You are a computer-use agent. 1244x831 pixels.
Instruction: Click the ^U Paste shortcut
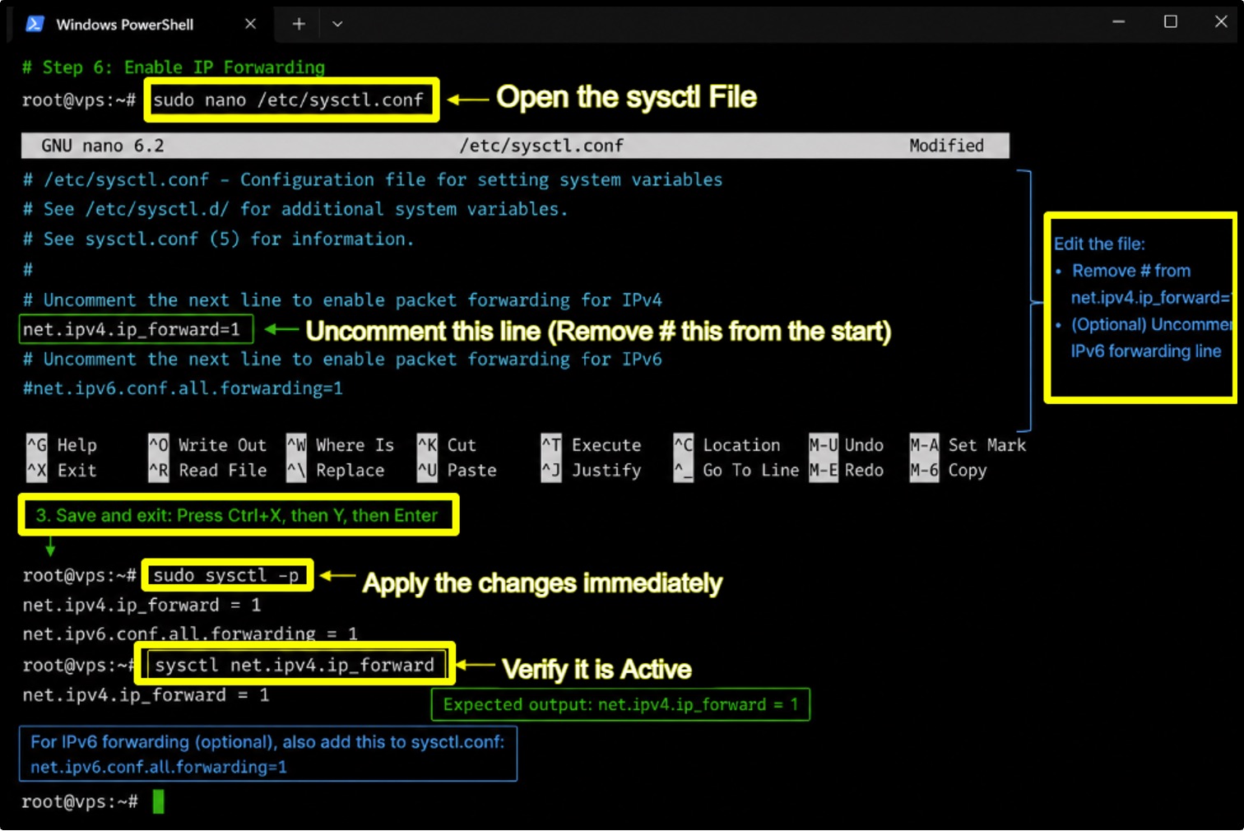457,471
